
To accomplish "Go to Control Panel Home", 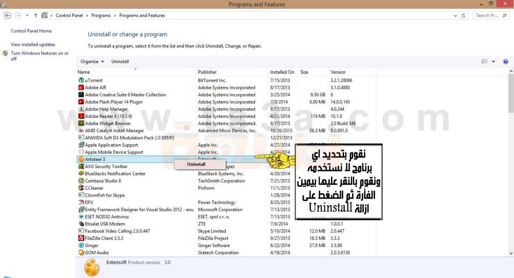I will tap(31, 31).
